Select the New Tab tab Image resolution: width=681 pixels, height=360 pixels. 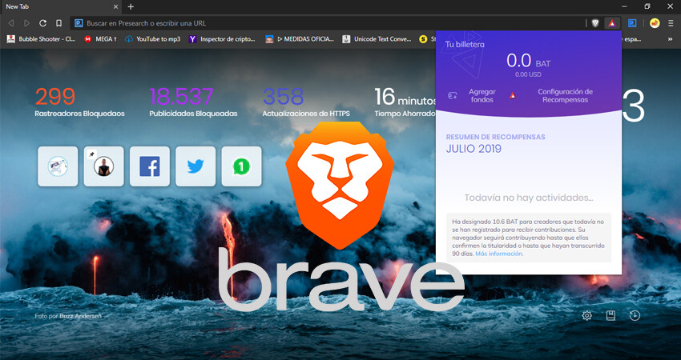coord(60,6)
